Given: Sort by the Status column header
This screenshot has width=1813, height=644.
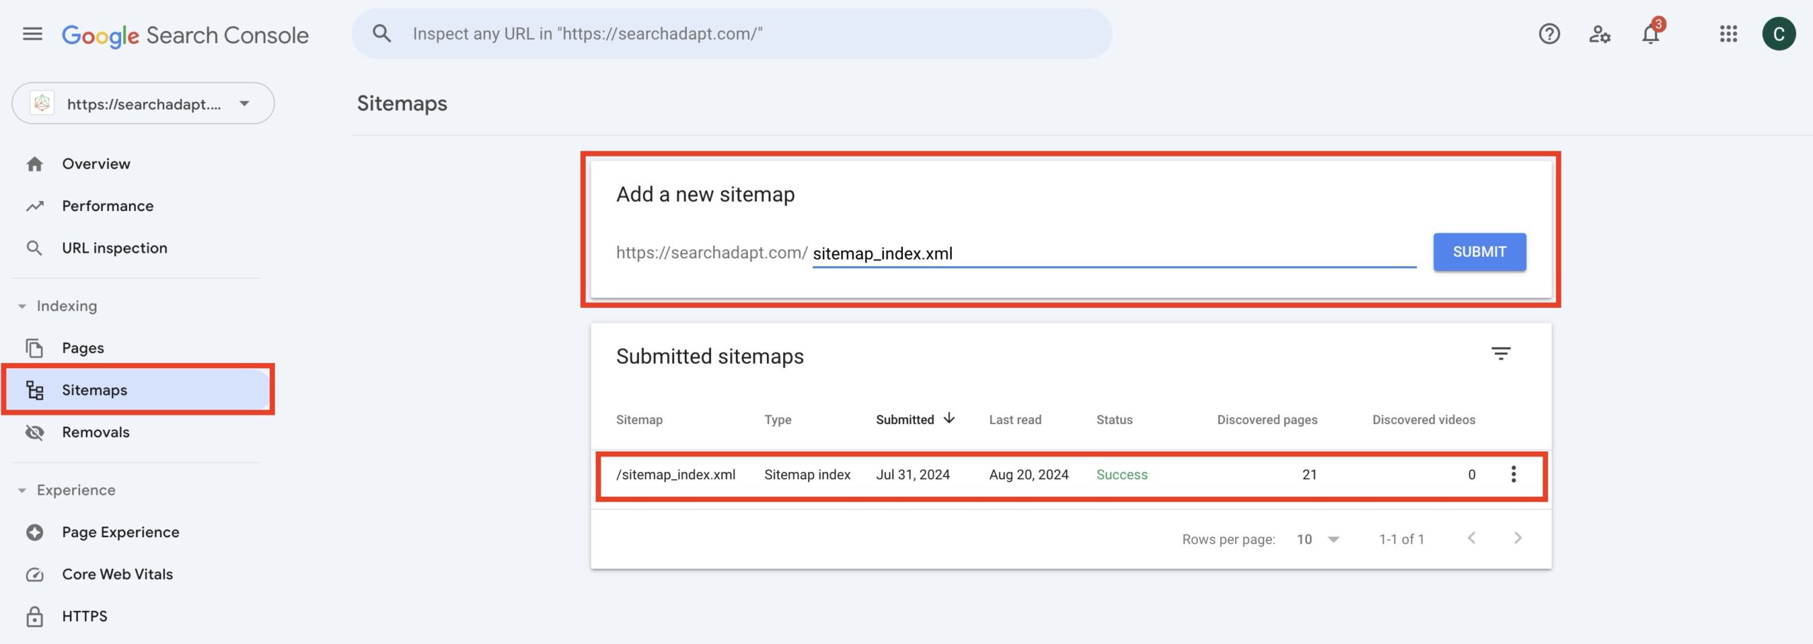Looking at the screenshot, I should coord(1114,420).
